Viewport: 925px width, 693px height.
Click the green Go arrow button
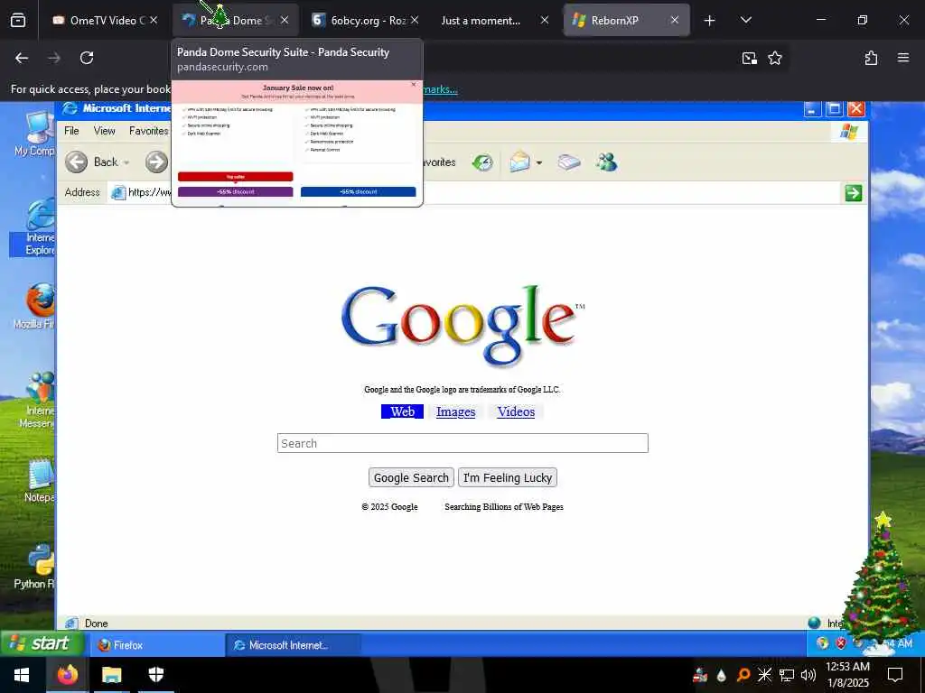point(853,193)
